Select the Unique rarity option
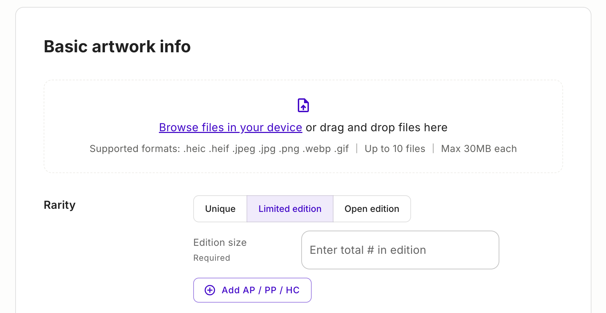Viewport: 606px width, 313px height. pyautogui.click(x=220, y=209)
